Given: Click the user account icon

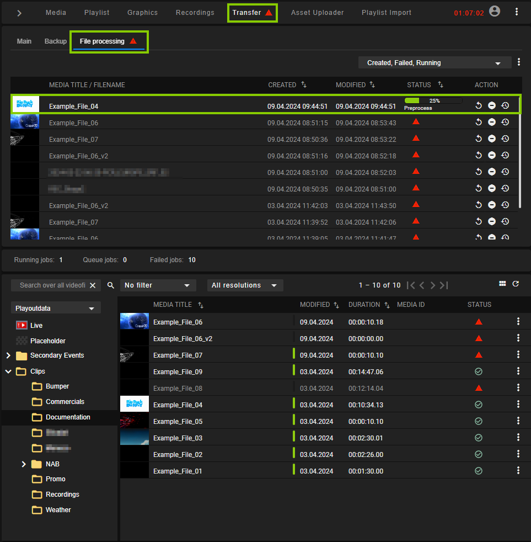Looking at the screenshot, I should coord(494,10).
